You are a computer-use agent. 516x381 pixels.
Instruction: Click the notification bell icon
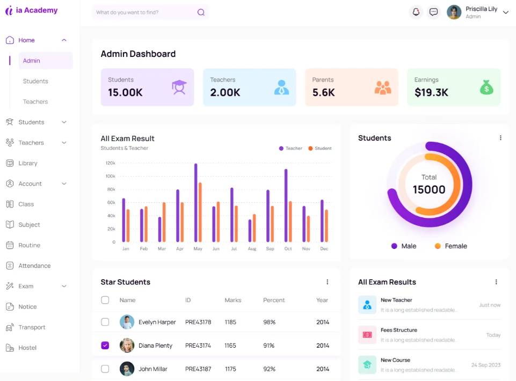pos(416,12)
